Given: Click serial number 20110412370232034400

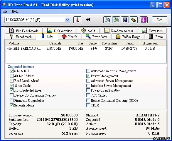Looking at the screenshot, I should (x=57, y=119).
